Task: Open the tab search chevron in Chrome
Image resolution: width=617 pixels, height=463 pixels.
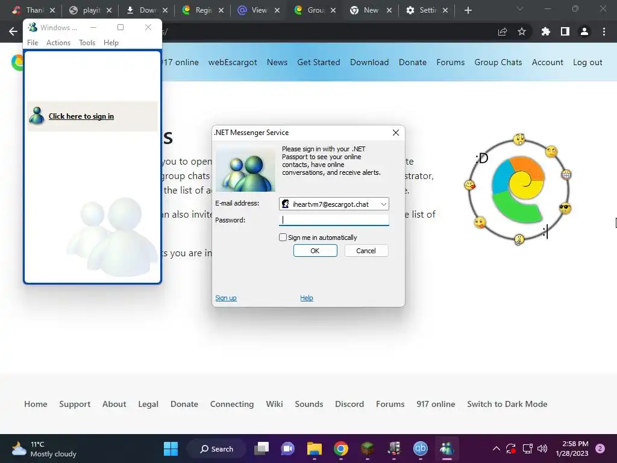Action: pos(520,8)
